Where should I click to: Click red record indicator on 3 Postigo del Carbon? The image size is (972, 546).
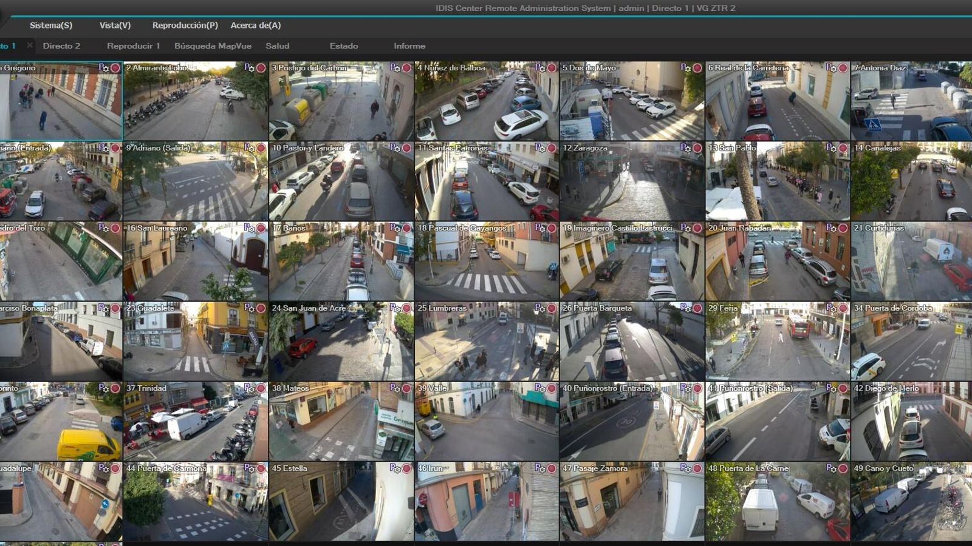click(x=406, y=68)
